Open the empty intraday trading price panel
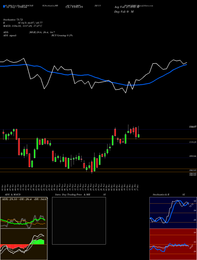The height and width of the screenshot is (260, 197). [79, 221]
